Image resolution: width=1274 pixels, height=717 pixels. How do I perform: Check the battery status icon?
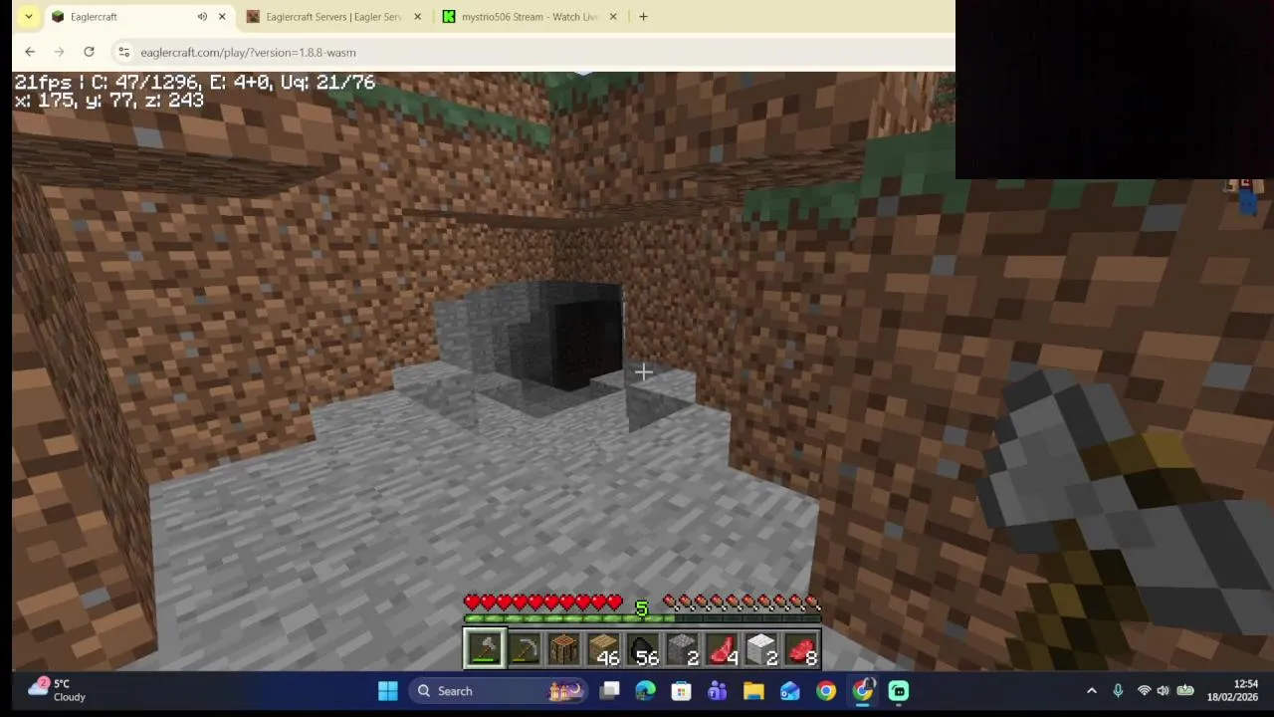[x=1185, y=691]
